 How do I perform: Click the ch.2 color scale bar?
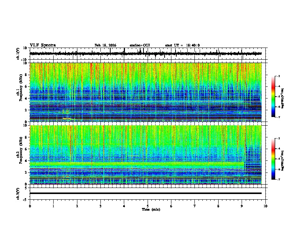(273, 159)
